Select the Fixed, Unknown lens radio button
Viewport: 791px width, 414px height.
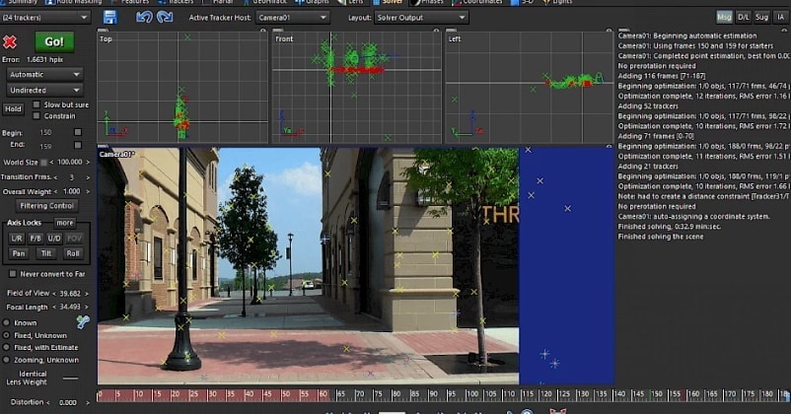pos(6,335)
